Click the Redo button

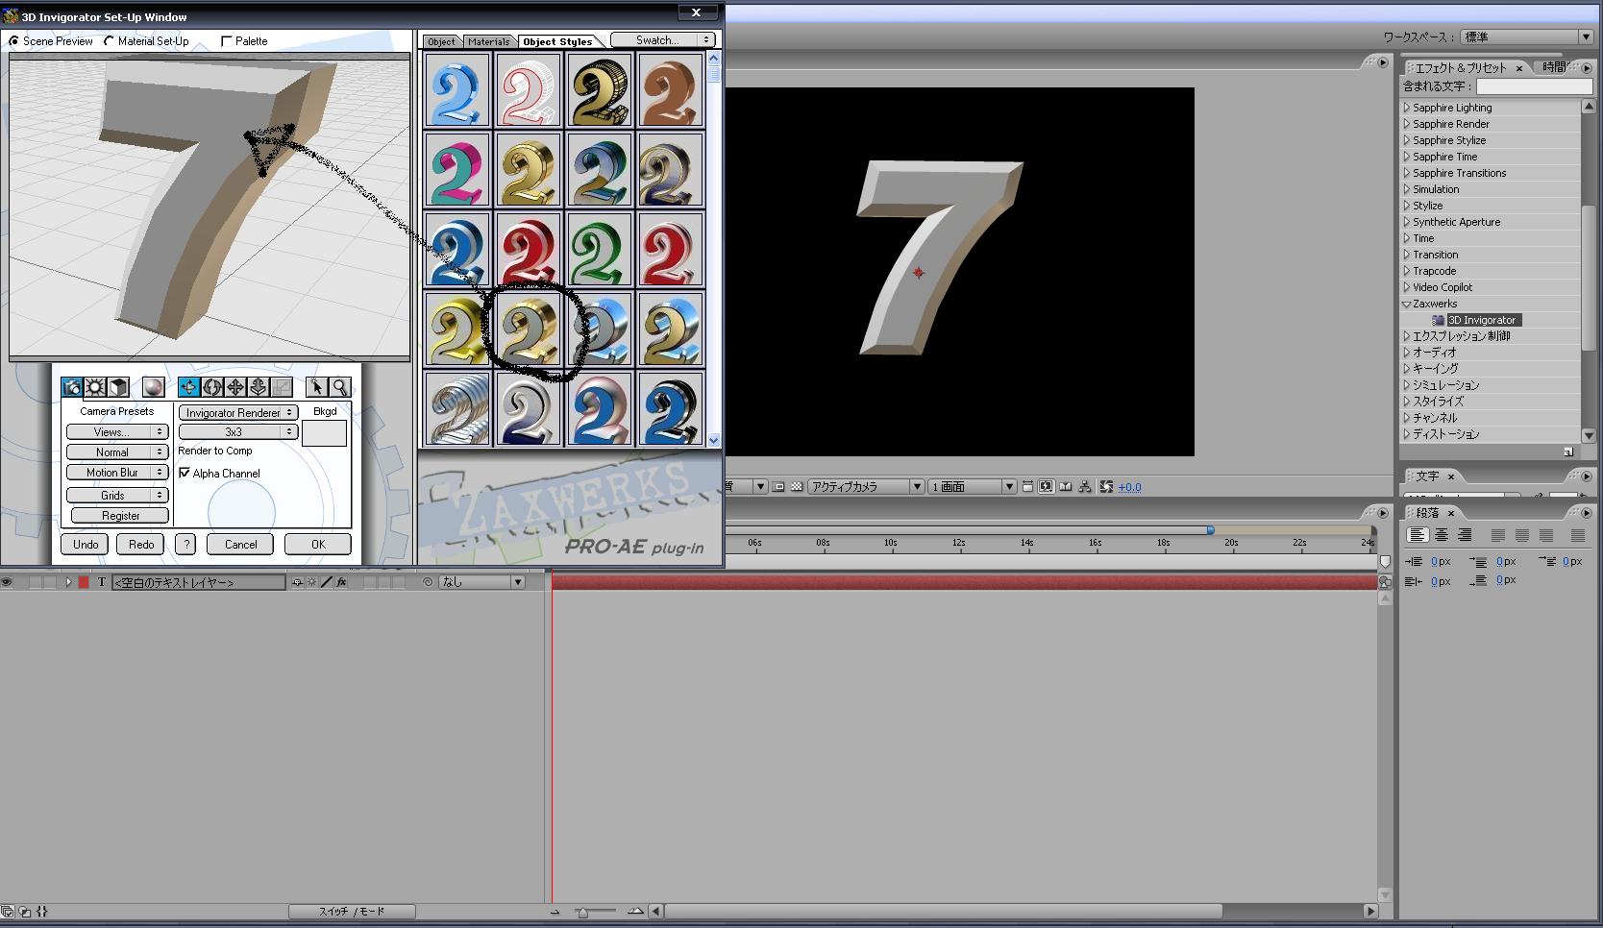(141, 544)
